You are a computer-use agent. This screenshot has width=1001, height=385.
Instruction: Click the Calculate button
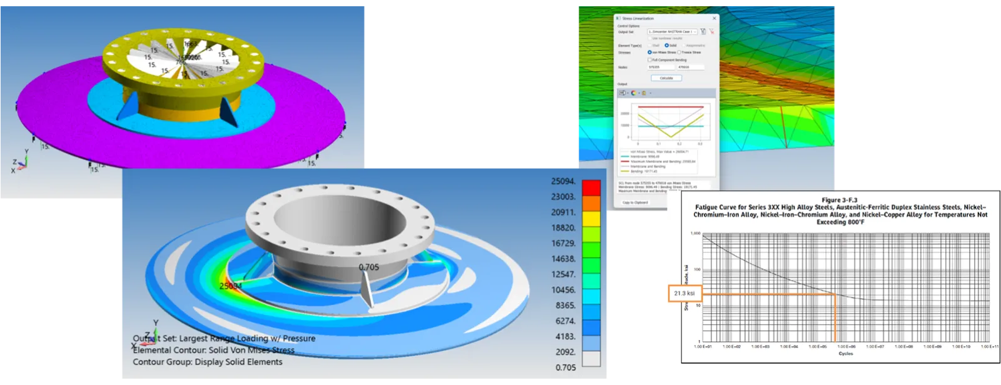666,78
